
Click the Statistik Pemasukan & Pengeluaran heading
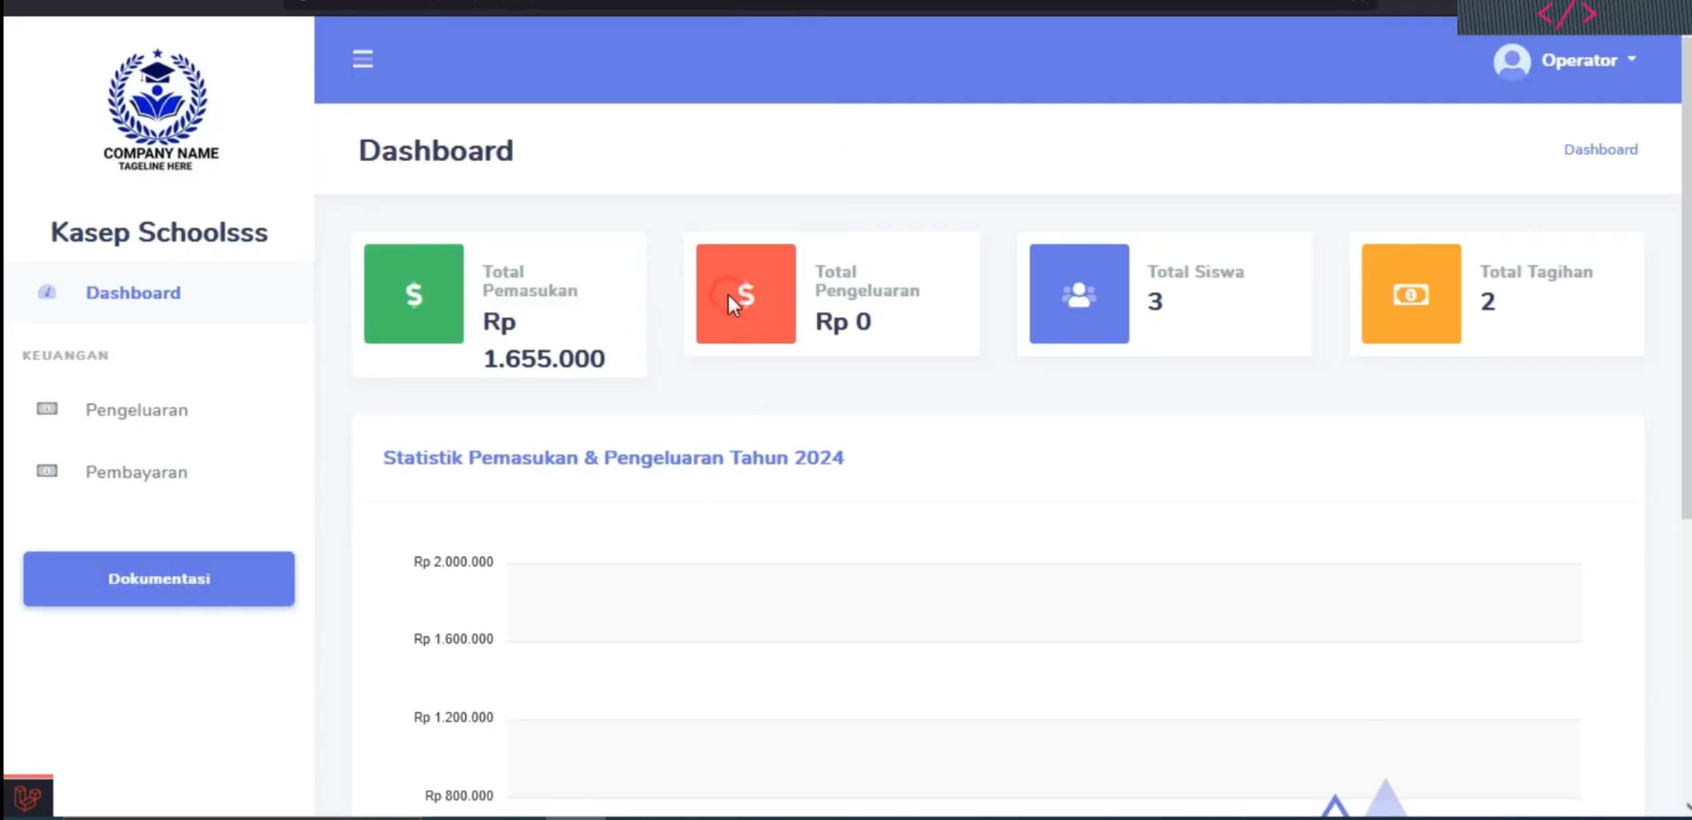tap(613, 457)
